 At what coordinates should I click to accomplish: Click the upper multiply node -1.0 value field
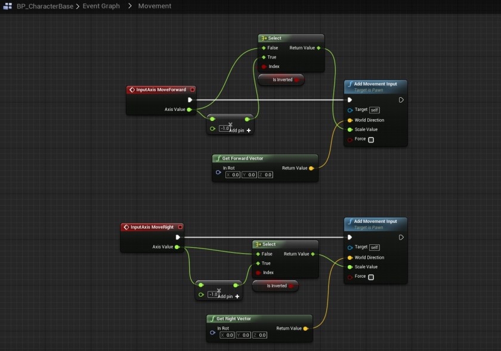224,128
